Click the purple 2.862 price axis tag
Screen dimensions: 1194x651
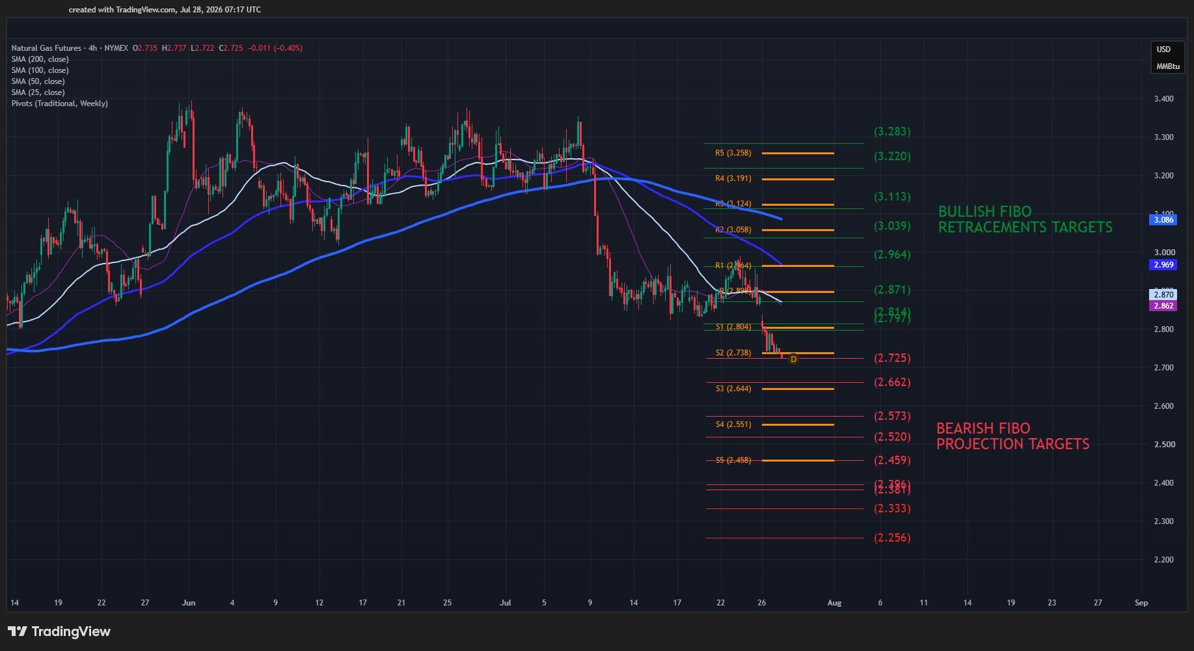tap(1163, 306)
